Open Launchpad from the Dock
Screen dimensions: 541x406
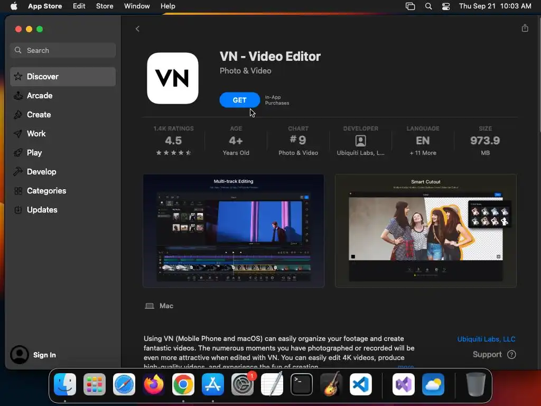pyautogui.click(x=95, y=384)
